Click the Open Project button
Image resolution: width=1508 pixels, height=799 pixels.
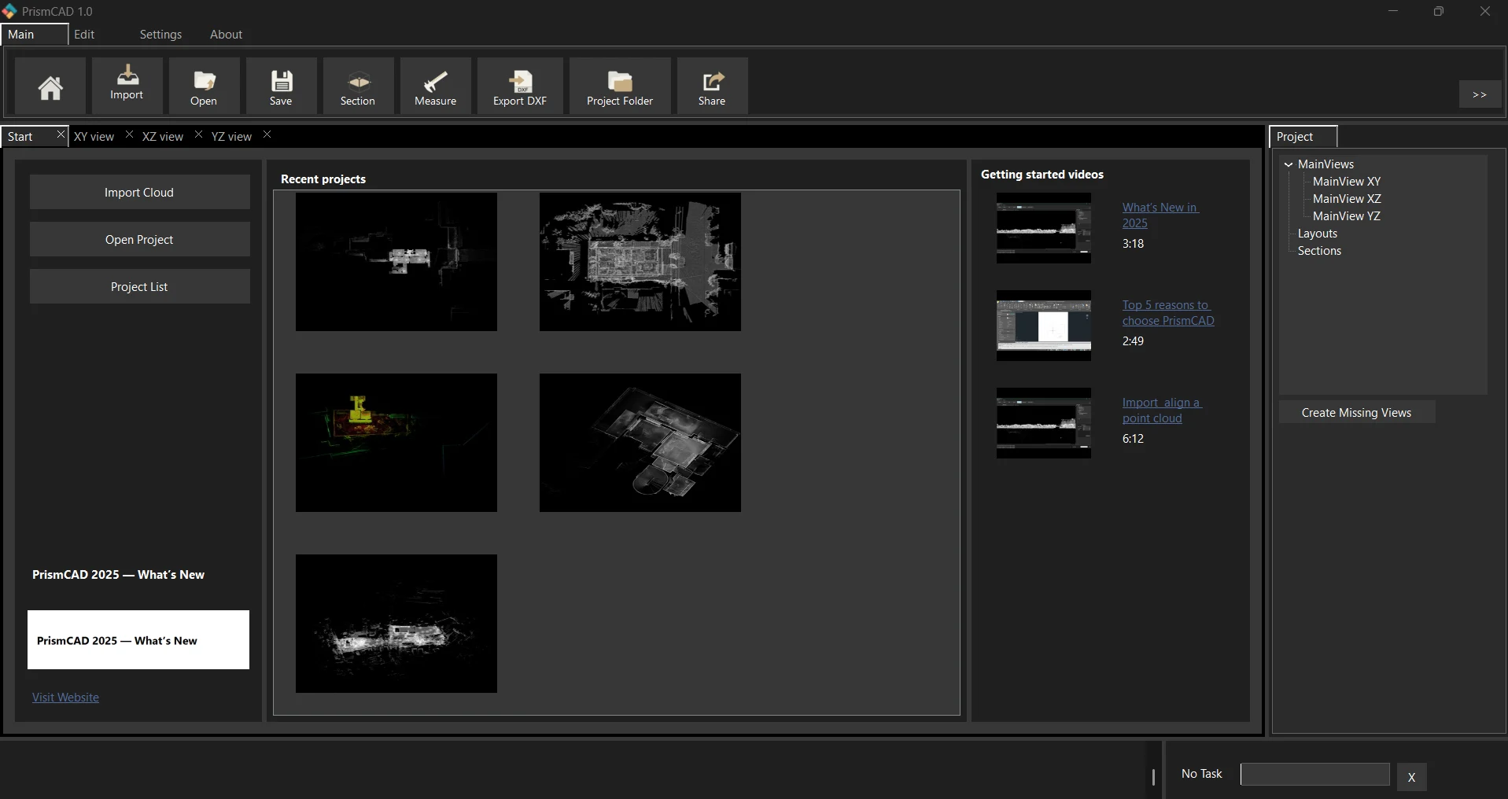pyautogui.click(x=139, y=240)
